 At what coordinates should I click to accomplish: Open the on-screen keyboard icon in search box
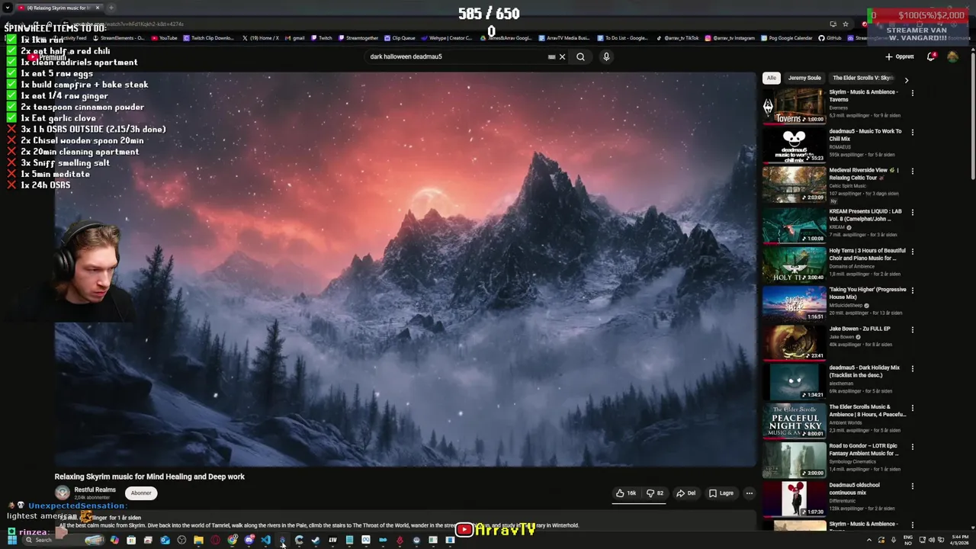(551, 56)
